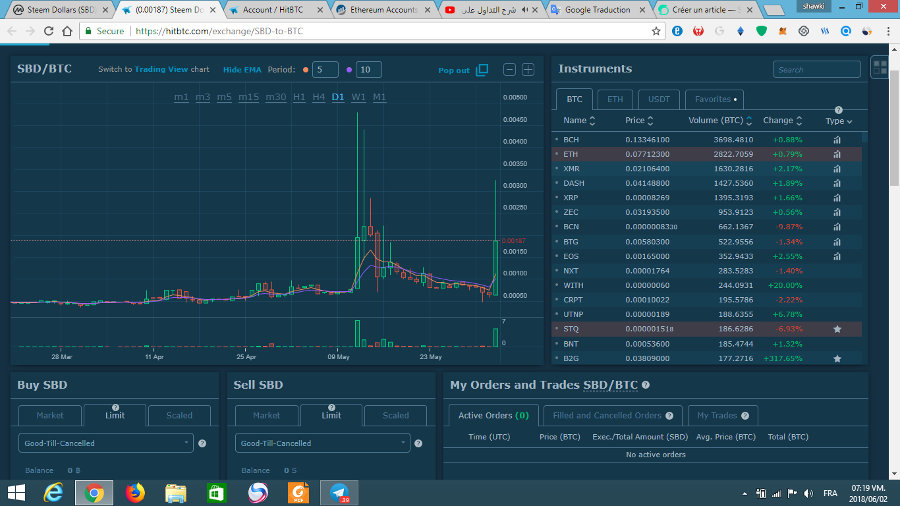This screenshot has width=900, height=506.
Task: Open Windows Store from the taskbar
Action: tap(217, 493)
